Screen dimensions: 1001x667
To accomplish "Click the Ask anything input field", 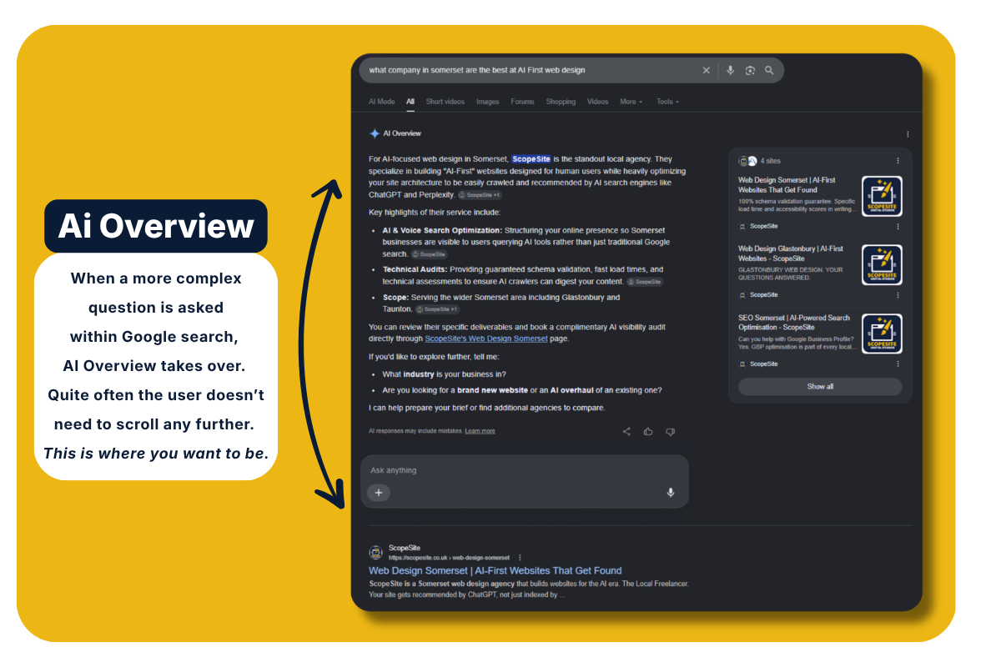I will [x=525, y=470].
